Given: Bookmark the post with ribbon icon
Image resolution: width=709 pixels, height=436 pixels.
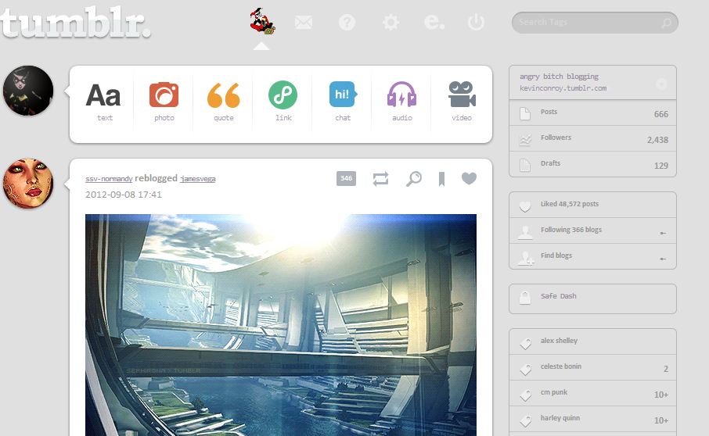Looking at the screenshot, I should (x=442, y=179).
